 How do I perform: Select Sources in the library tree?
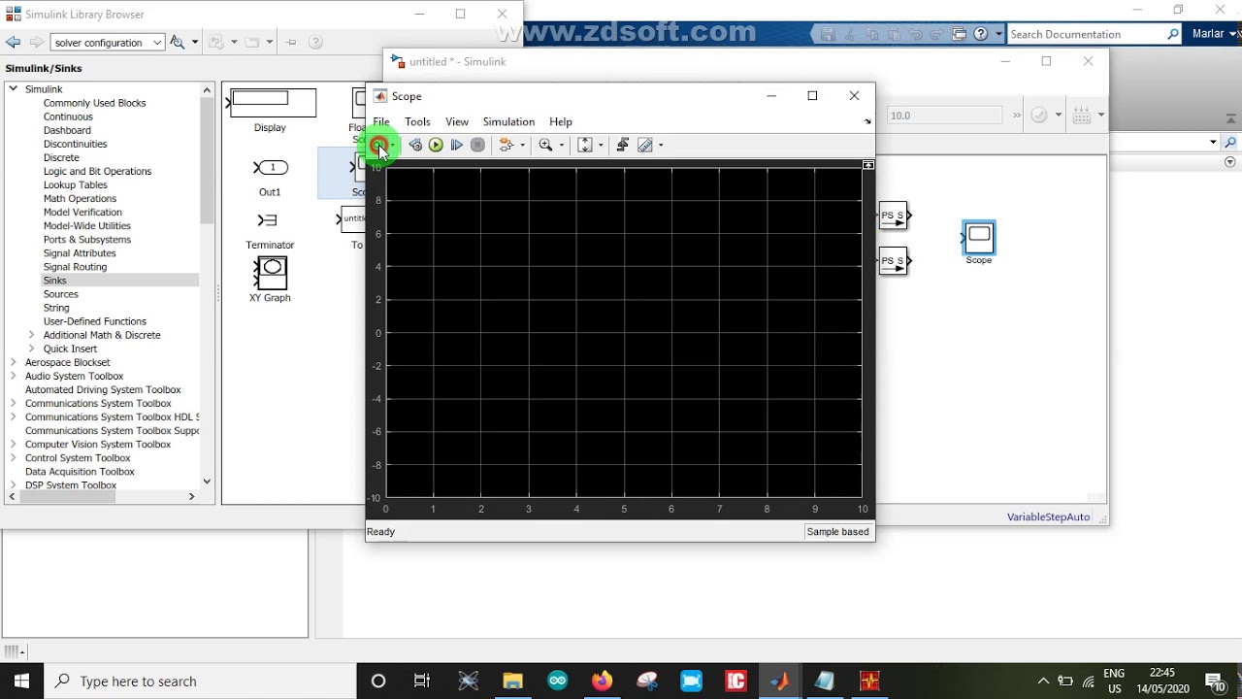[x=60, y=294]
